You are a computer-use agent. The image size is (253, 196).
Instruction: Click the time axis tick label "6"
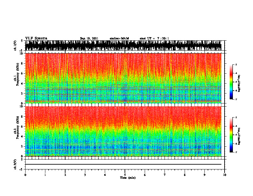coord(145,175)
